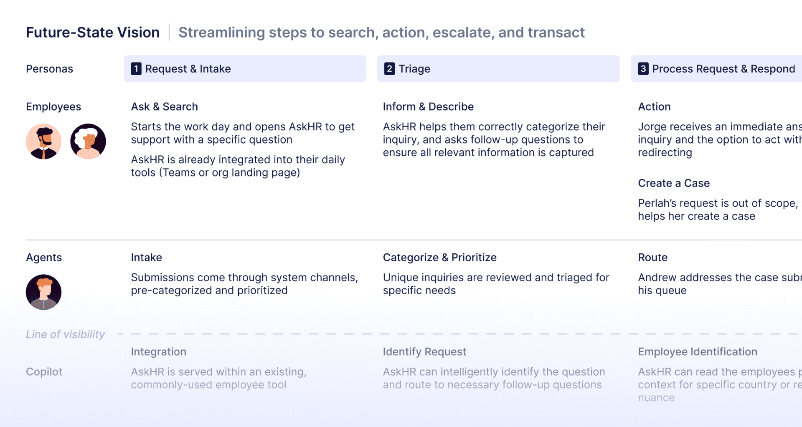This screenshot has width=802, height=427.
Task: Select the Request & Intake stage header
Action: pos(245,69)
